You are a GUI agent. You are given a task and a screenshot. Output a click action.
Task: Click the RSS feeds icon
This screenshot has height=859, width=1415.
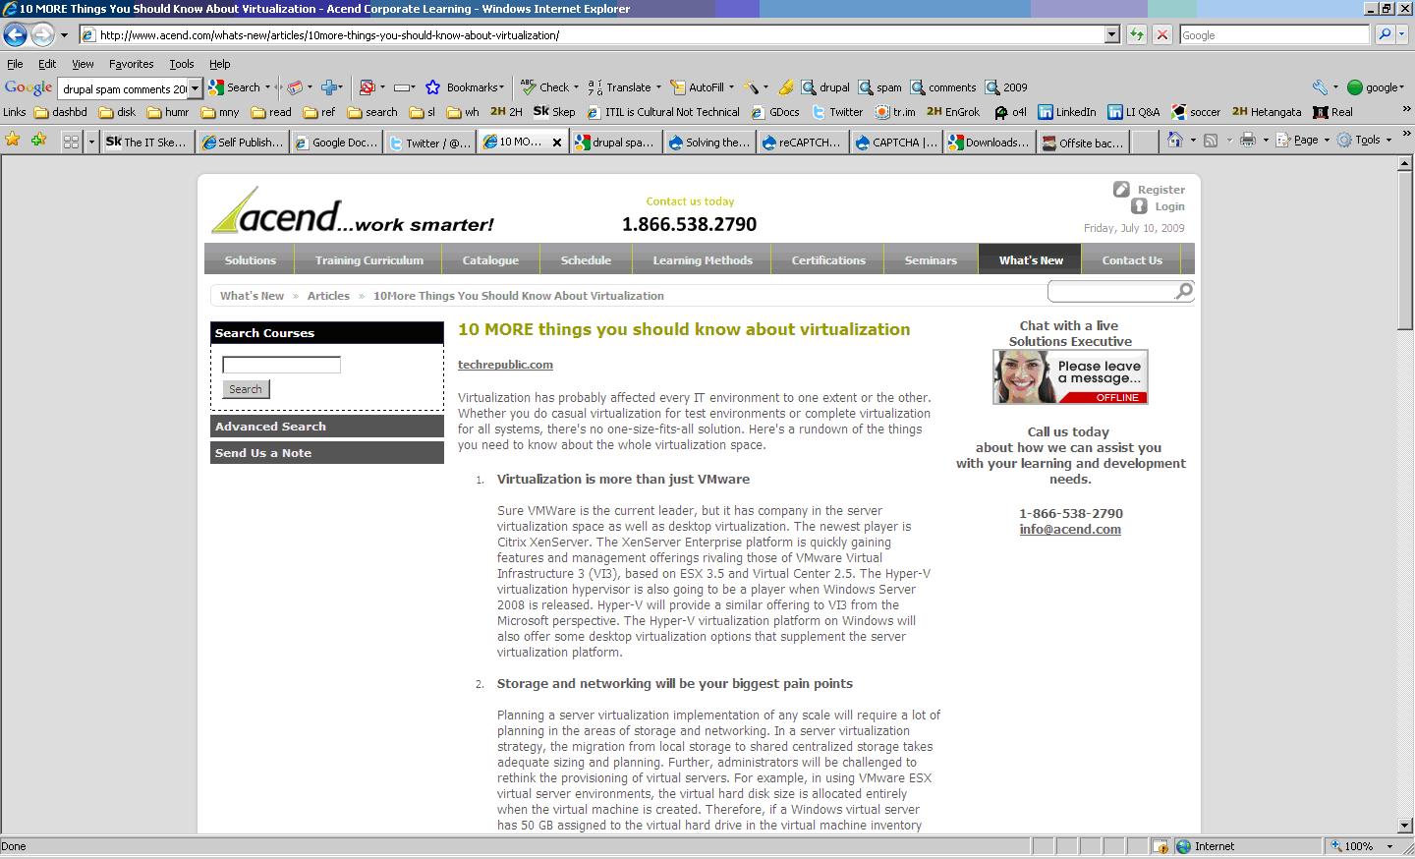click(1212, 141)
